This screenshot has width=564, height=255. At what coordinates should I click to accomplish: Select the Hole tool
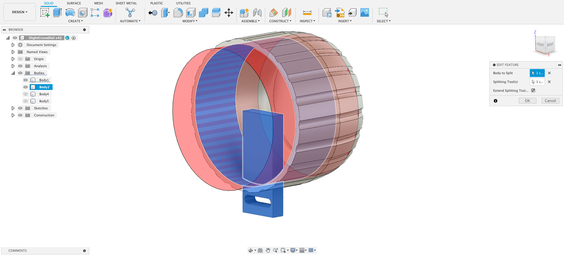[83, 13]
